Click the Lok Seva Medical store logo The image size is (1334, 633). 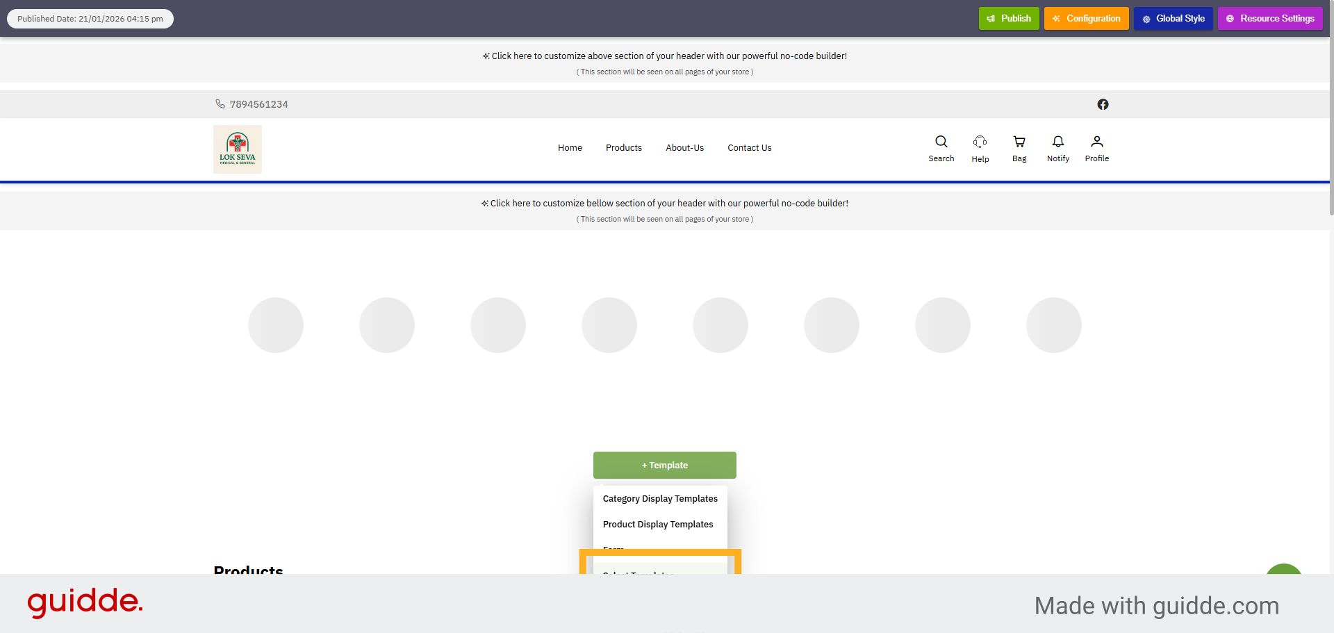click(x=237, y=149)
